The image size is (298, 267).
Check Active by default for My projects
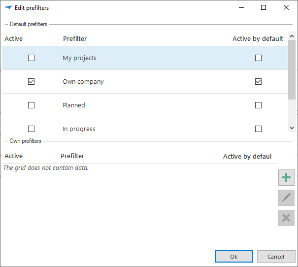(258, 58)
